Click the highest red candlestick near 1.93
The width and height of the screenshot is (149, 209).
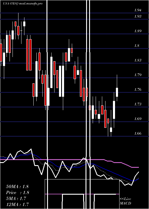(15, 24)
